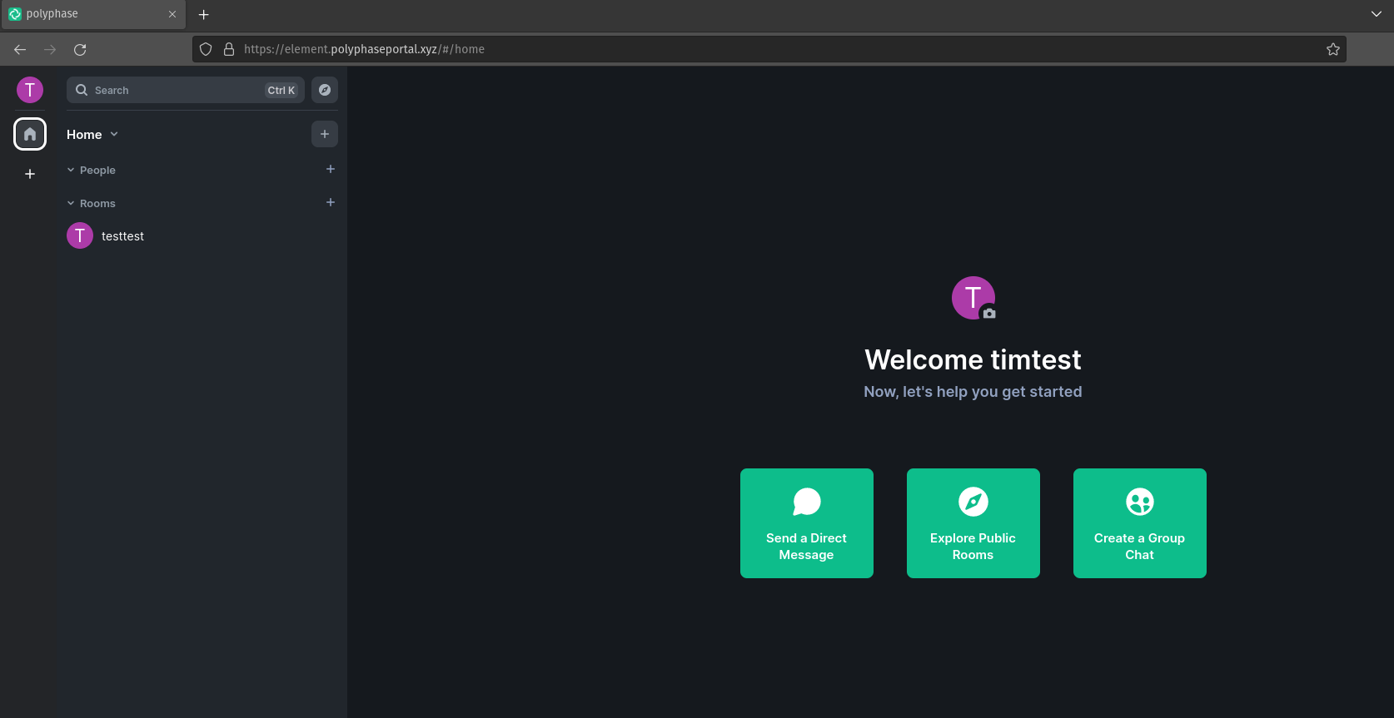Open the Explore Public Rooms card
This screenshot has height=718, width=1394.
pos(973,523)
